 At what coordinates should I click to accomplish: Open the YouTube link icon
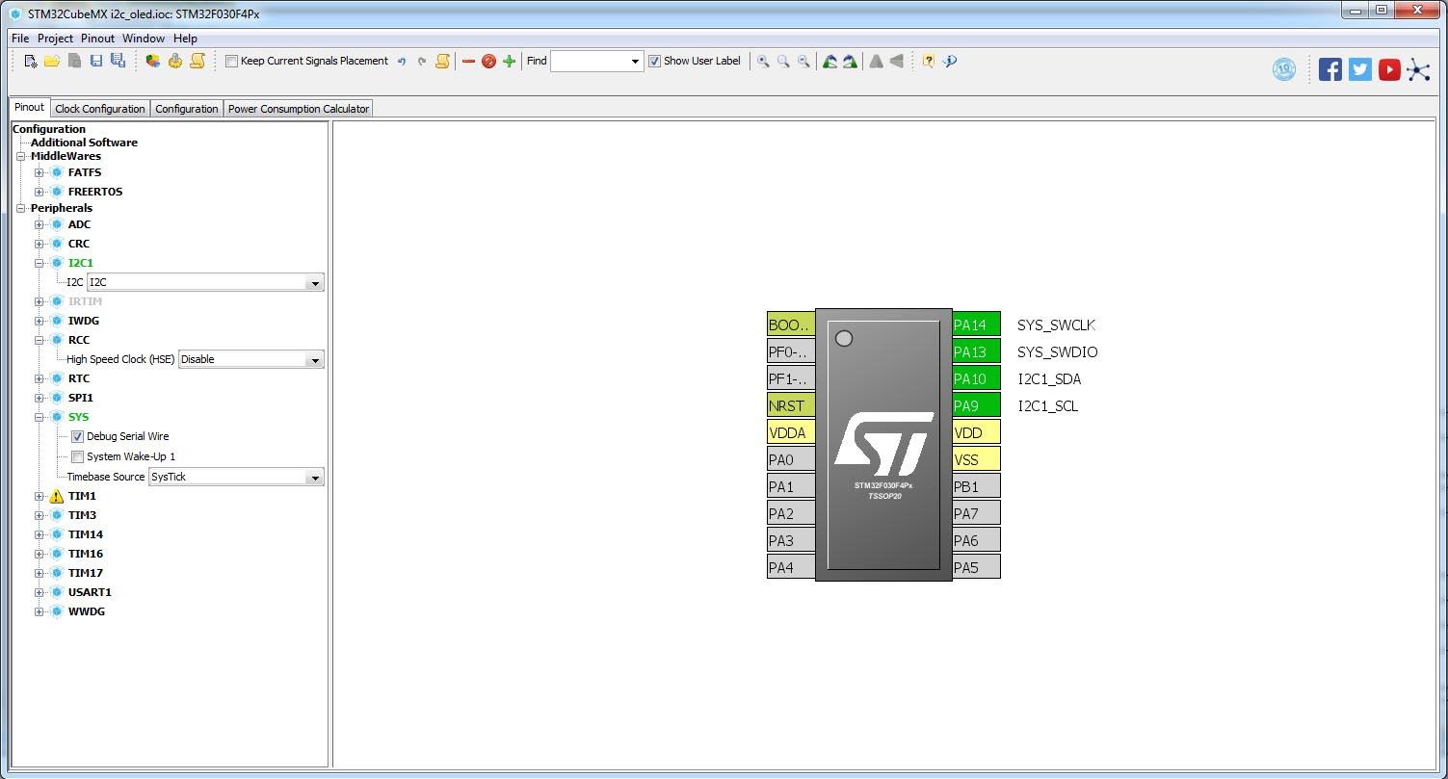pyautogui.click(x=1389, y=69)
